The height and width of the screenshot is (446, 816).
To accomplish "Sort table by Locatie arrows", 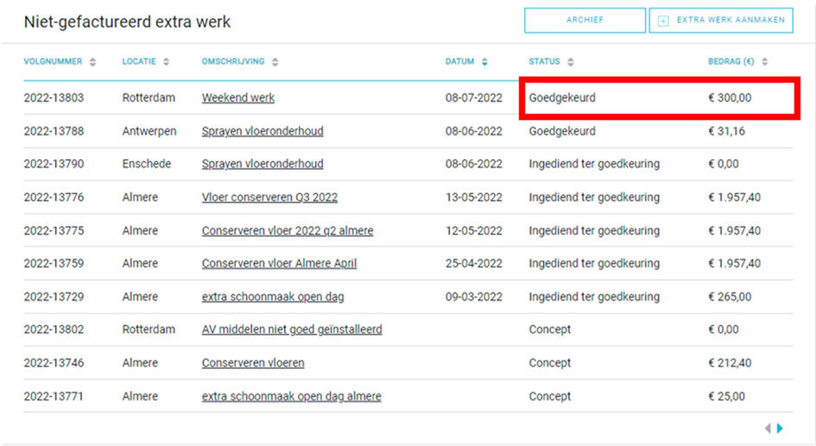I will (x=166, y=62).
